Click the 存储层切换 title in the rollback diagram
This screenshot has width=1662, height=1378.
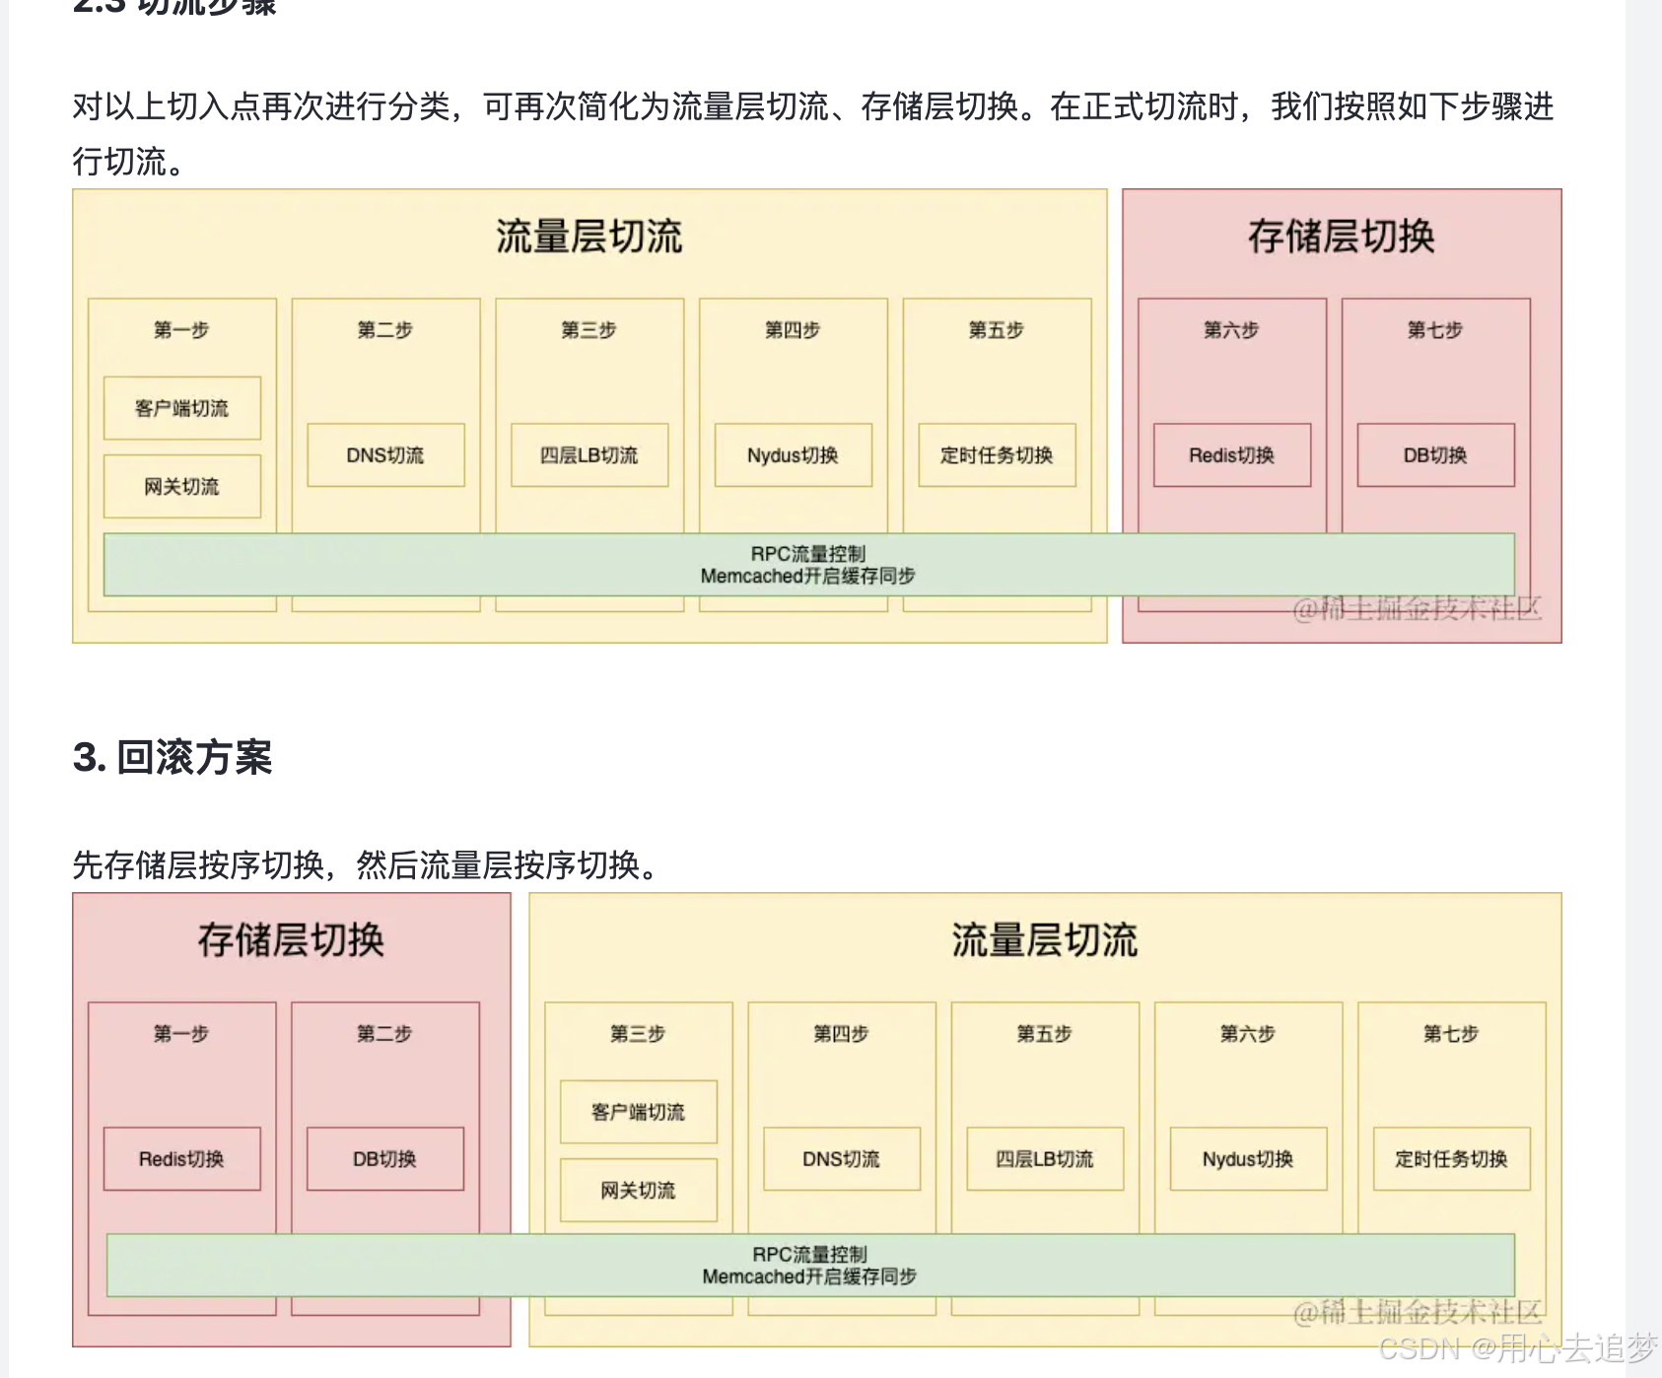(x=291, y=939)
